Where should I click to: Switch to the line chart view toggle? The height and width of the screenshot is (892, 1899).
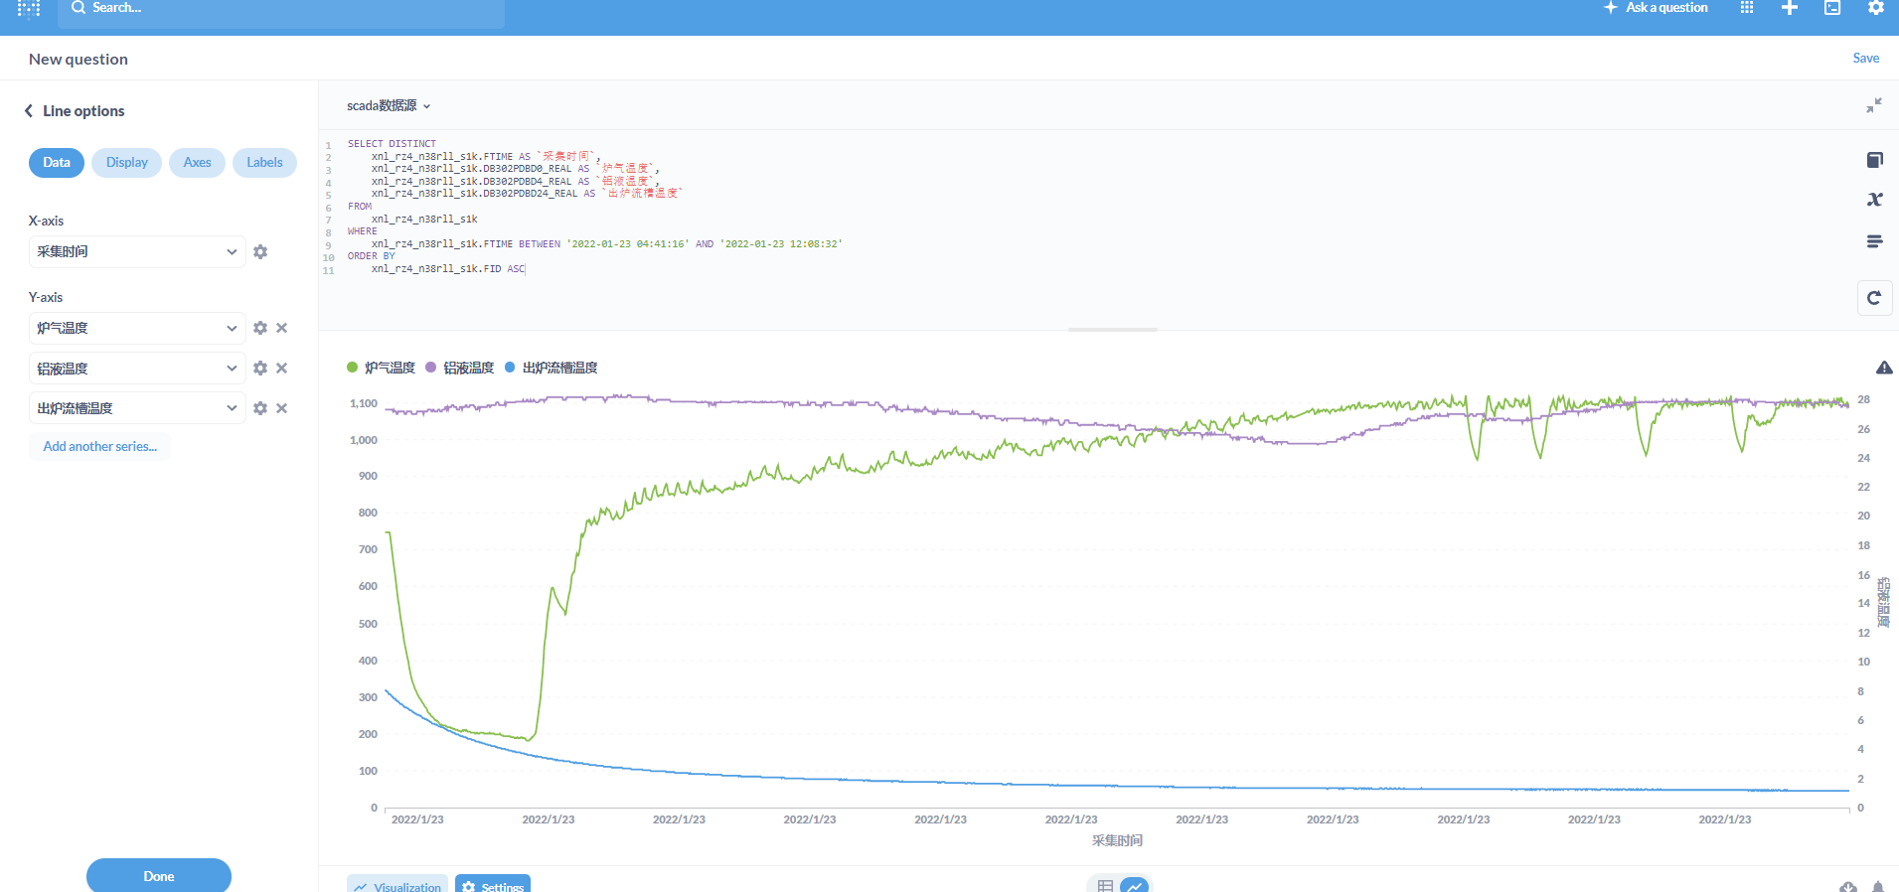point(1135,885)
